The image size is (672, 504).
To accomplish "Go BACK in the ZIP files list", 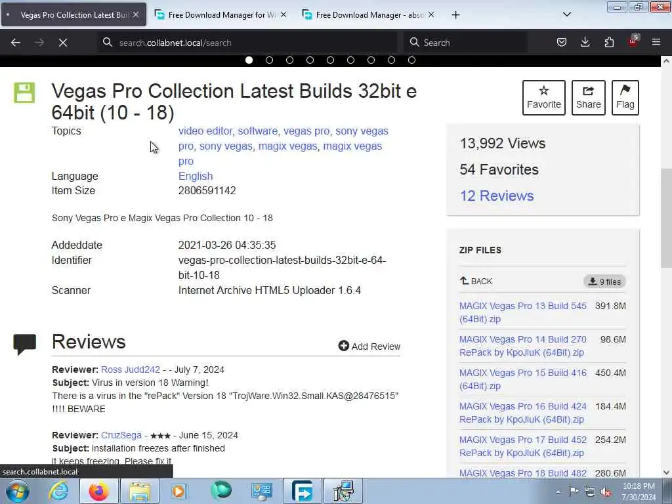I will click(x=476, y=281).
